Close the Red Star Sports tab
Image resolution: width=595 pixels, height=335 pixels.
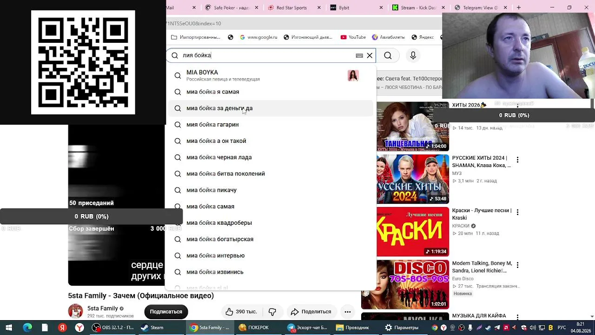(x=319, y=7)
